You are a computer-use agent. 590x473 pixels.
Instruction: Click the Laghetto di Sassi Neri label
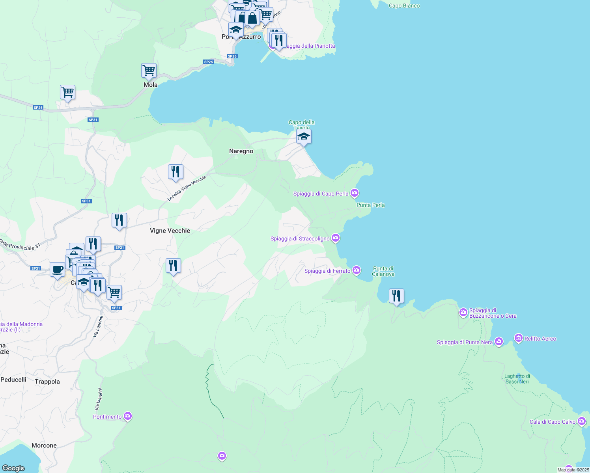pyautogui.click(x=517, y=379)
